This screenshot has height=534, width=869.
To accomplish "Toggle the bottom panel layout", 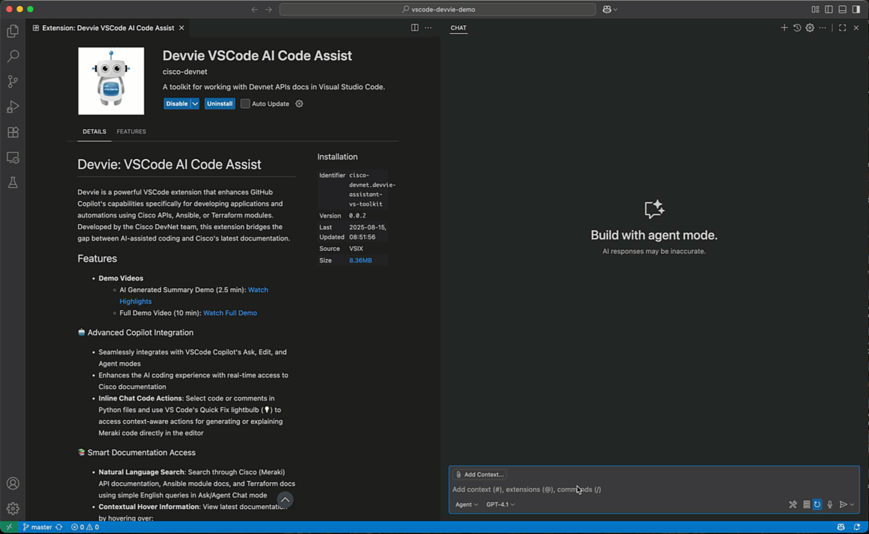I will [843, 9].
